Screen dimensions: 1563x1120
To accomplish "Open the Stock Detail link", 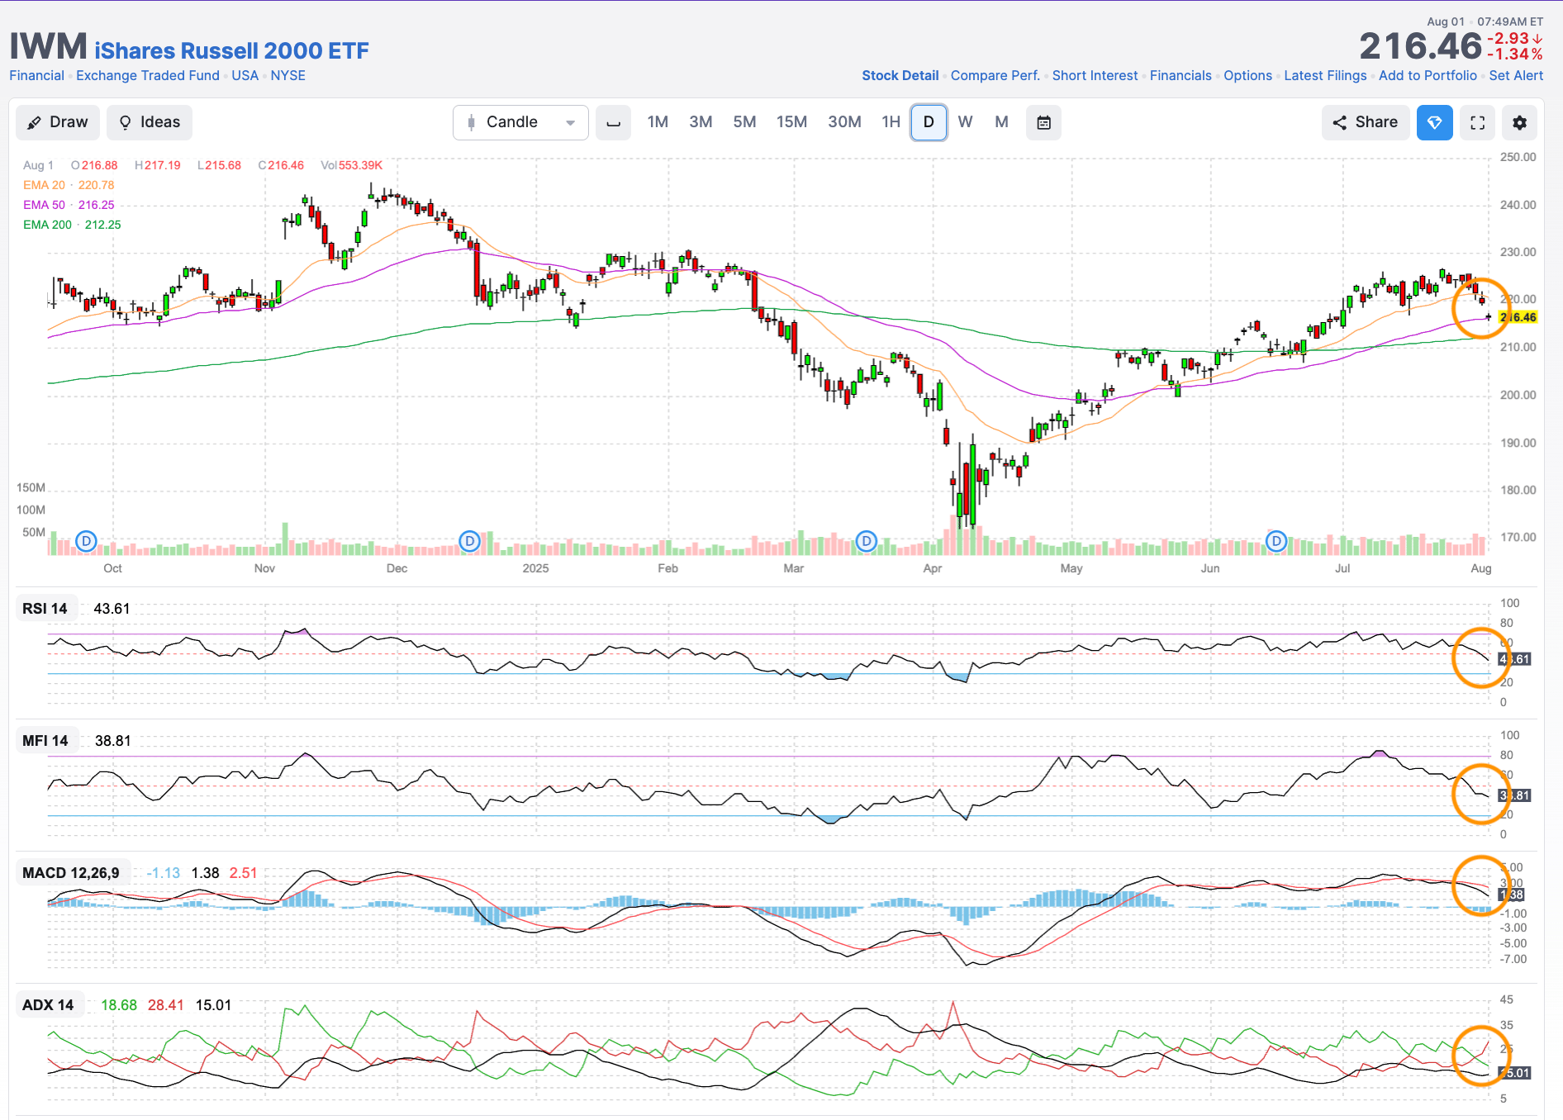I will 900,75.
